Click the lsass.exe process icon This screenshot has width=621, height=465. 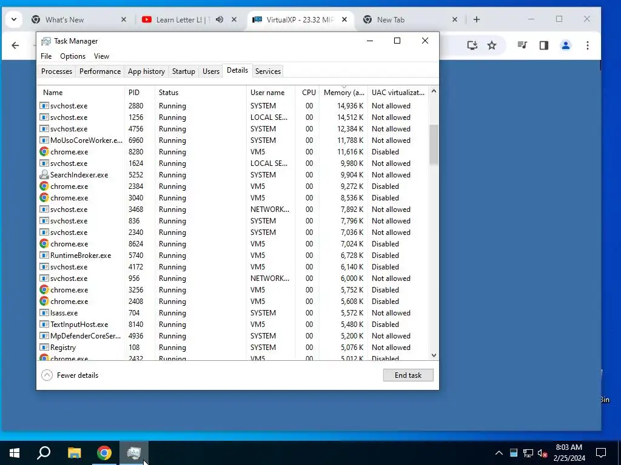44,313
